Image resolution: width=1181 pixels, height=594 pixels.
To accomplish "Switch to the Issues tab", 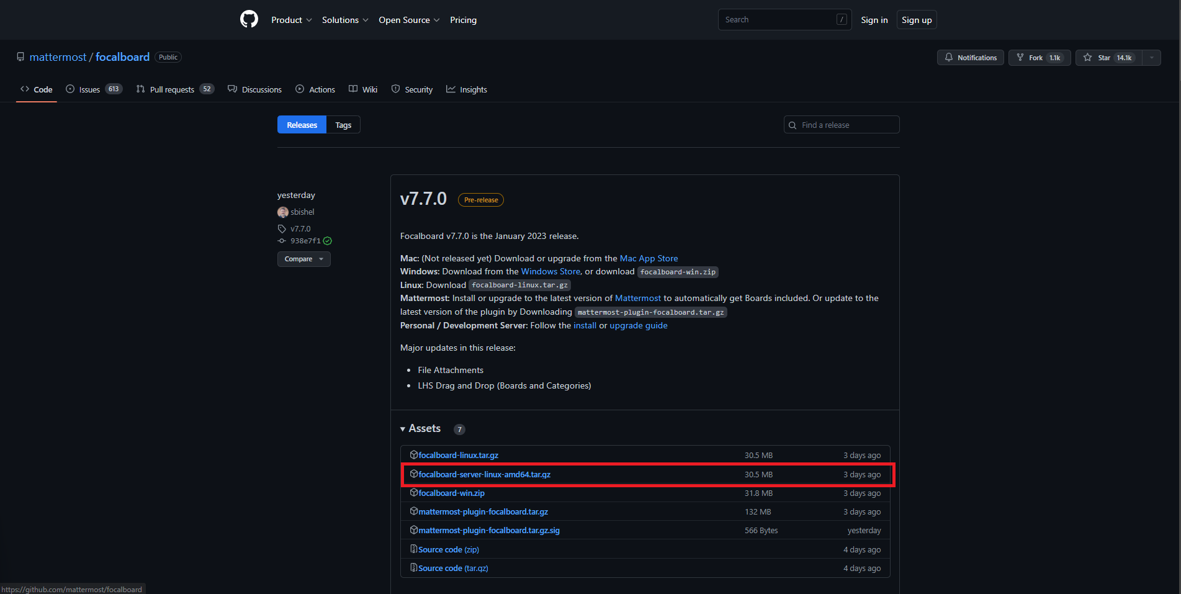I will point(94,89).
